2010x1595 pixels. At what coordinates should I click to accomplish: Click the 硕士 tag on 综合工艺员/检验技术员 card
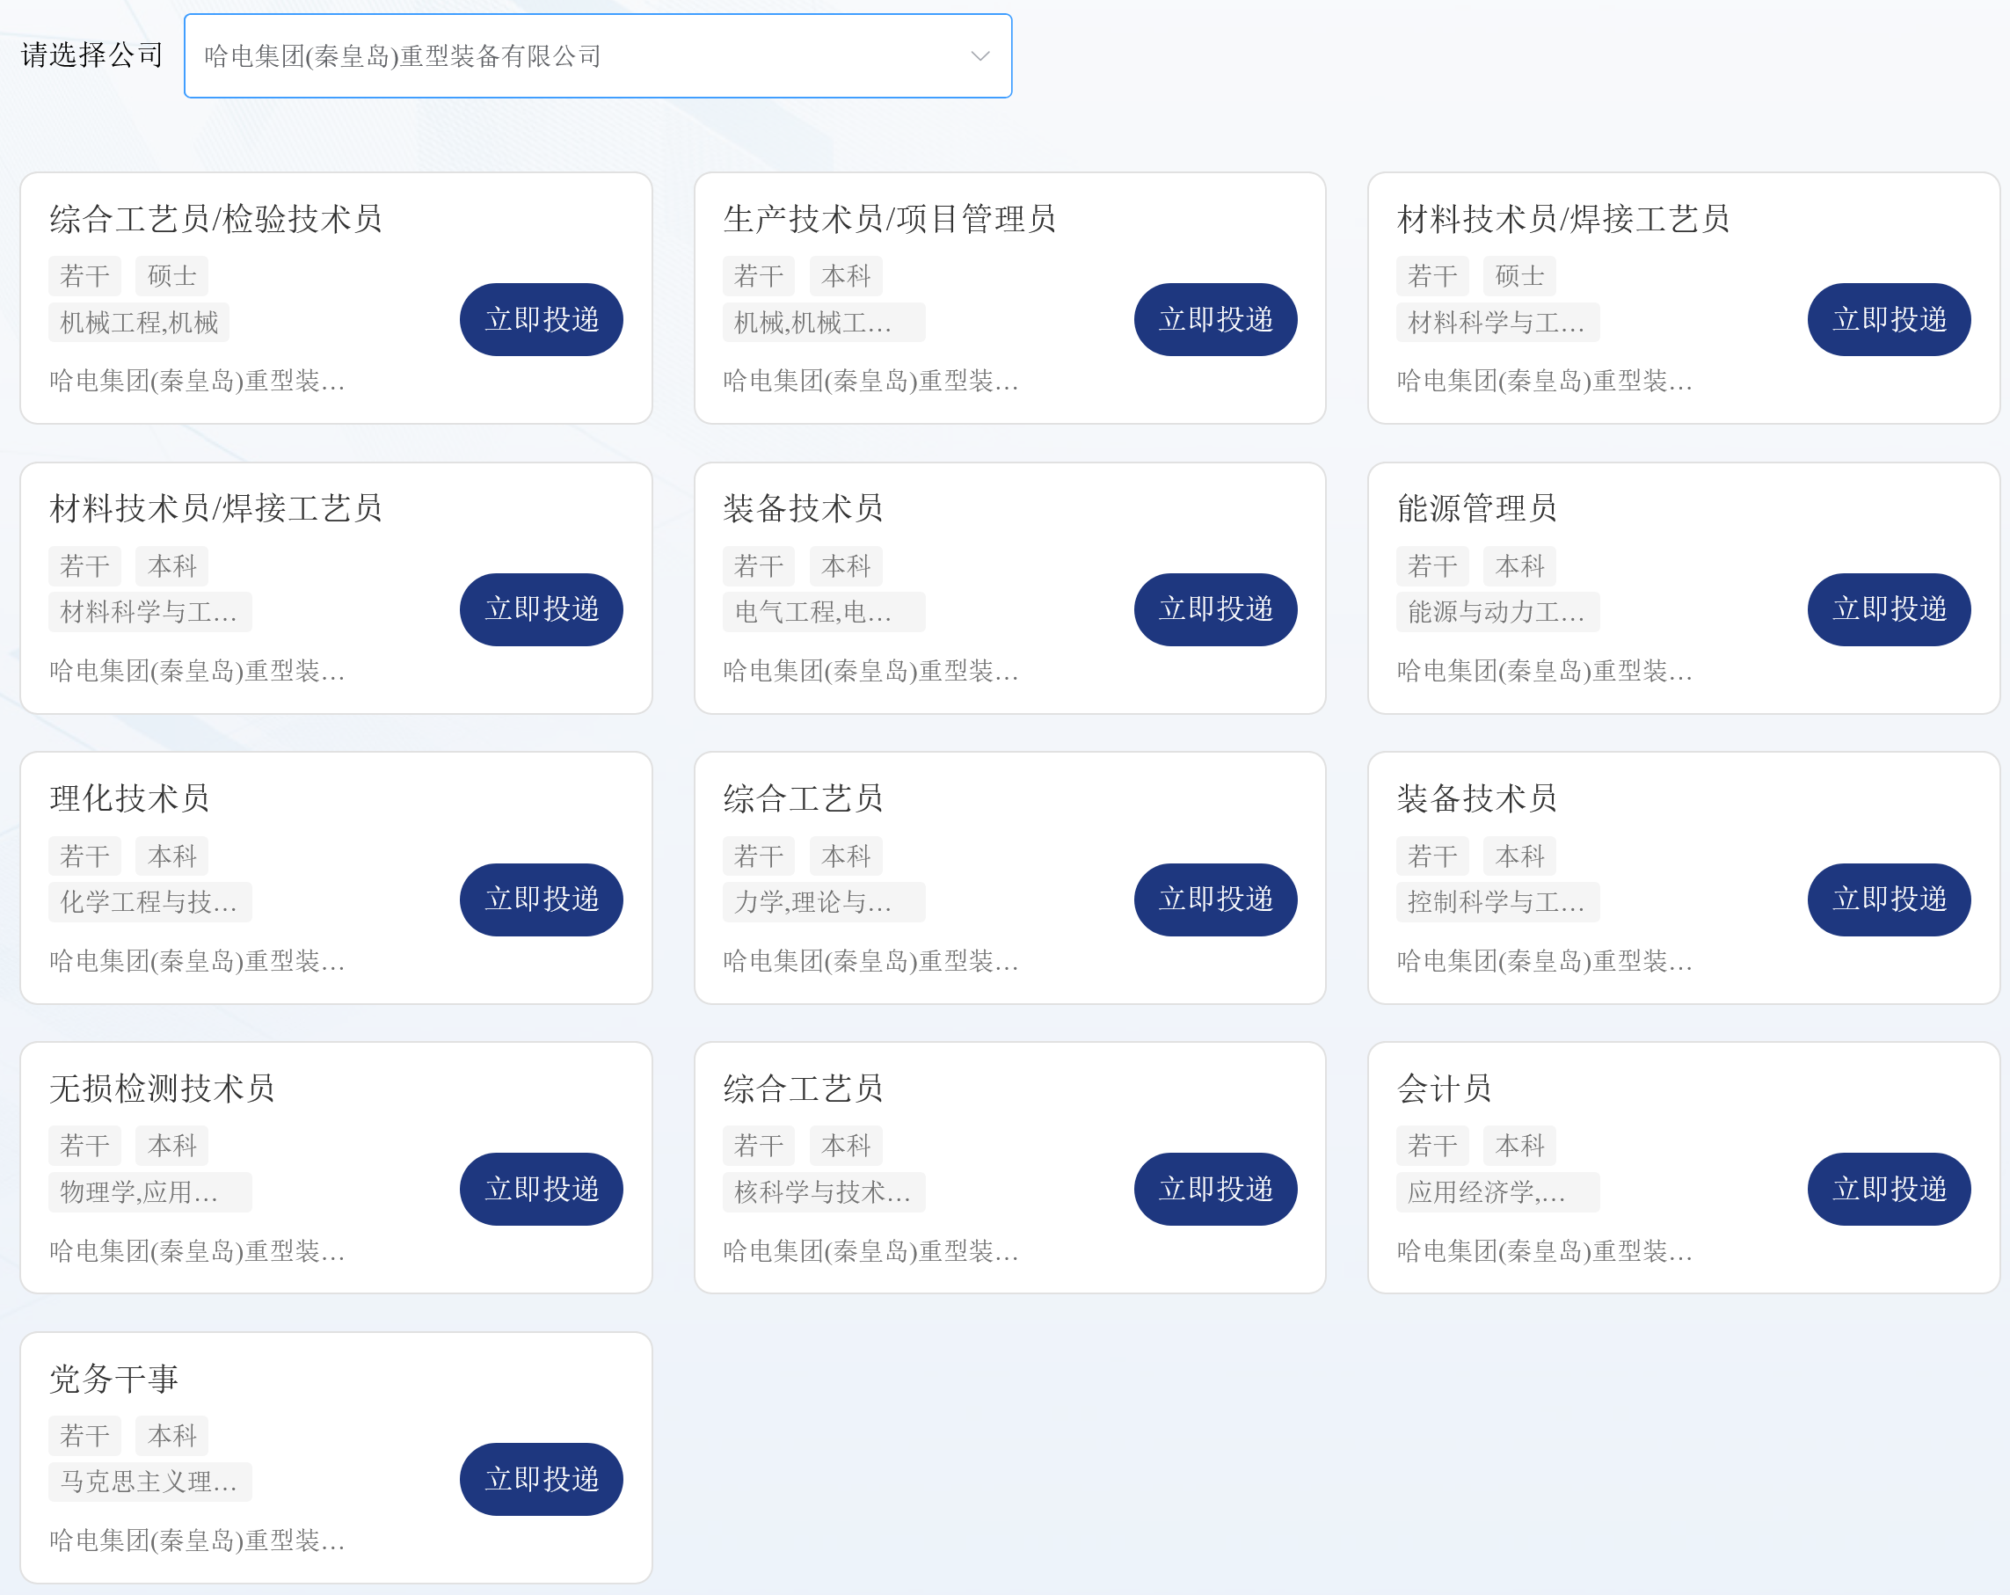[x=171, y=276]
